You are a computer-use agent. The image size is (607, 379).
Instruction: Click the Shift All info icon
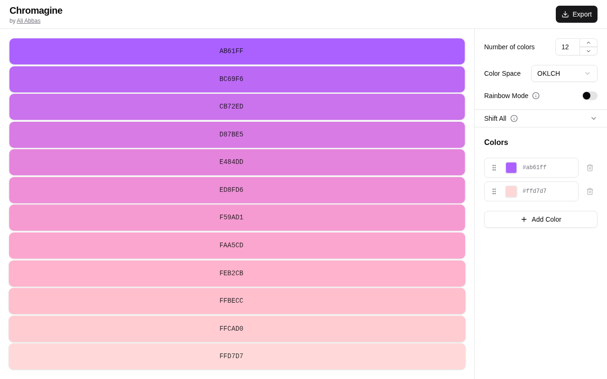[x=514, y=118]
